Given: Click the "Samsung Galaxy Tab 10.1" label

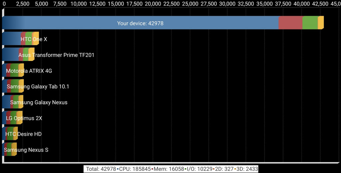Looking at the screenshot, I should coord(38,87).
